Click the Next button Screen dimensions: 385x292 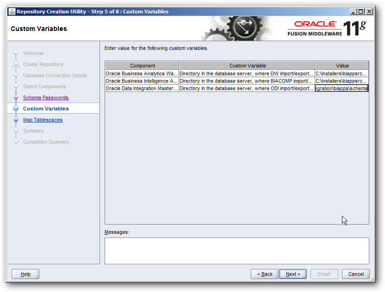tap(292, 274)
